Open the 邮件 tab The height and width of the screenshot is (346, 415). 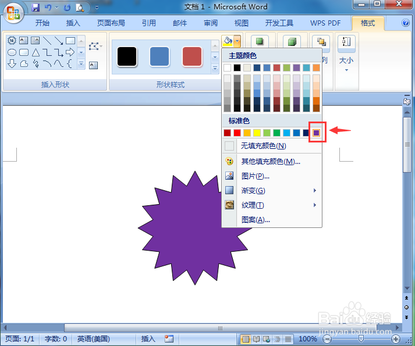point(180,23)
